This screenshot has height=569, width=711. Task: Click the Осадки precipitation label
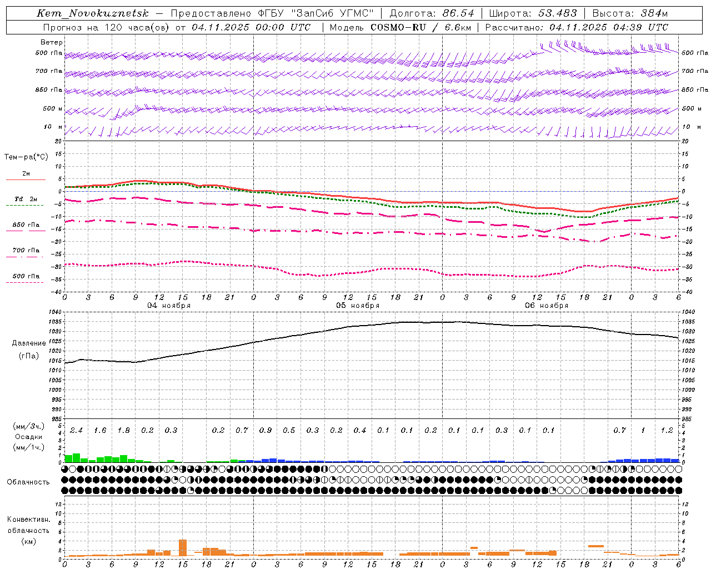tap(28, 437)
